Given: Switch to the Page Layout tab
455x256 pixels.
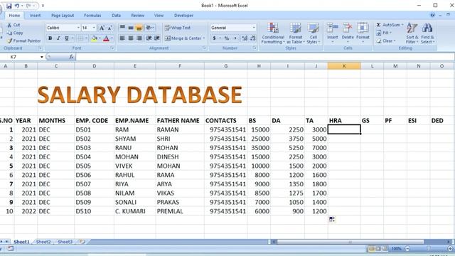Looking at the screenshot, I should pyautogui.click(x=63, y=16).
